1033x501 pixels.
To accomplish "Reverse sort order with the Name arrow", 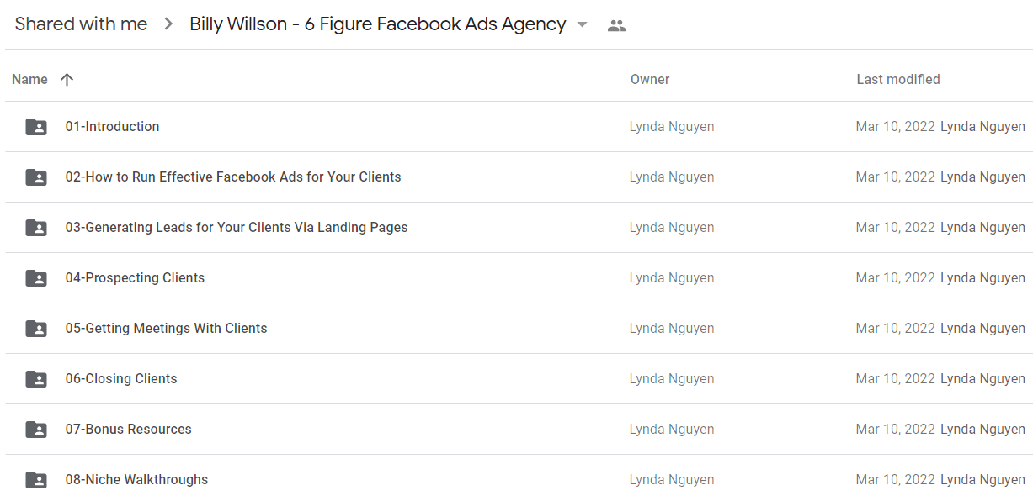I will [x=67, y=79].
